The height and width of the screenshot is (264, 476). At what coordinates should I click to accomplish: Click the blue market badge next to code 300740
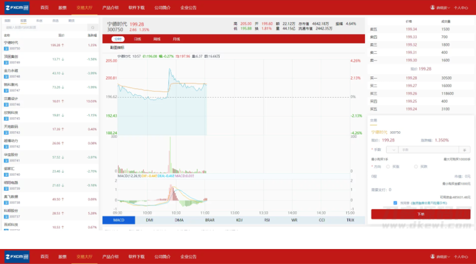(x=6, y=175)
